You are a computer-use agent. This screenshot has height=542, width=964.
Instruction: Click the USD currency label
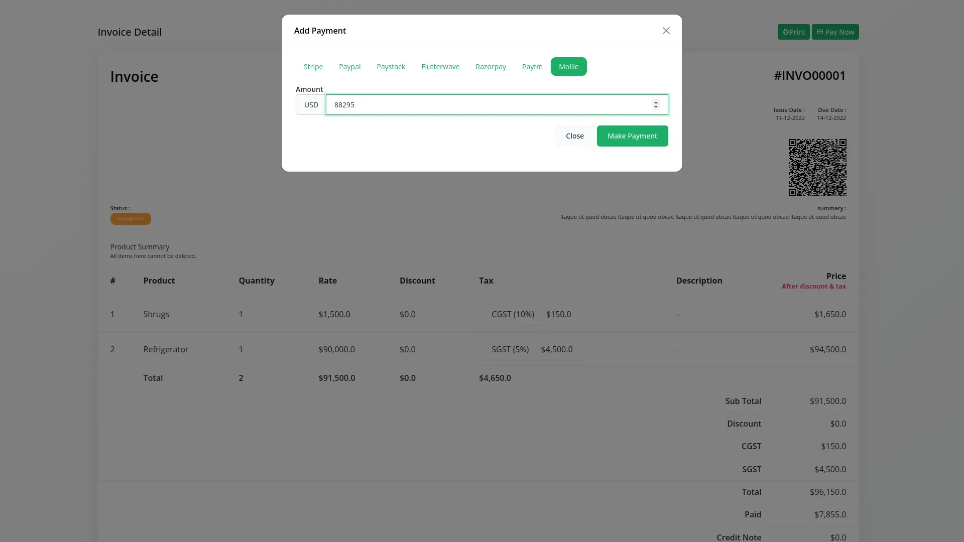click(311, 105)
